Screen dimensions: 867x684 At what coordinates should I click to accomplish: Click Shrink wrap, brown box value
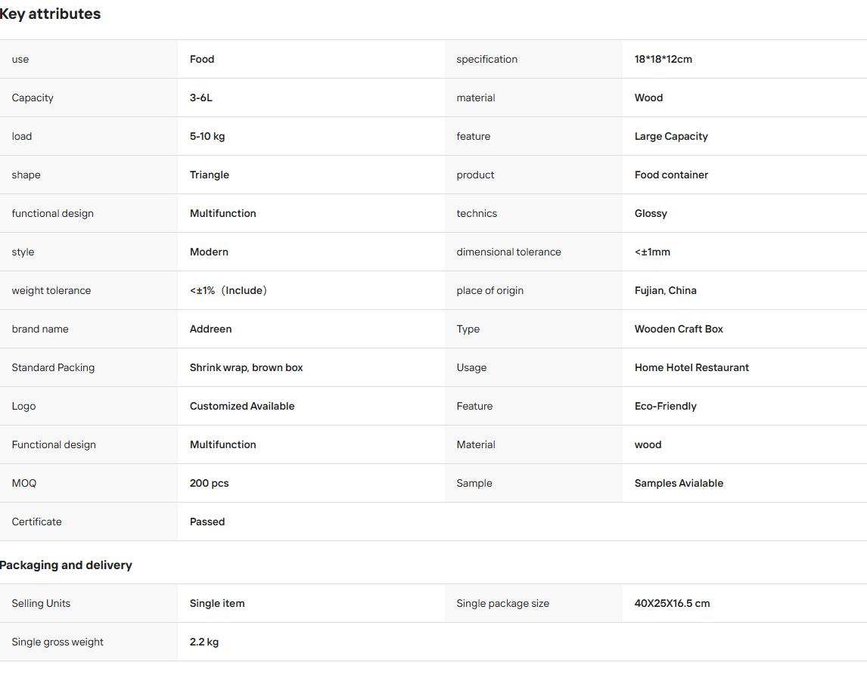click(x=246, y=367)
